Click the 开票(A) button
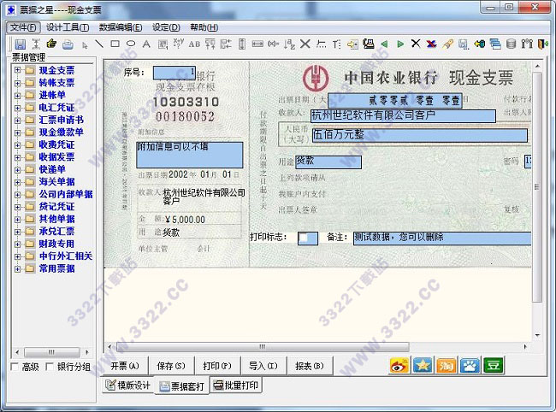 (x=125, y=366)
